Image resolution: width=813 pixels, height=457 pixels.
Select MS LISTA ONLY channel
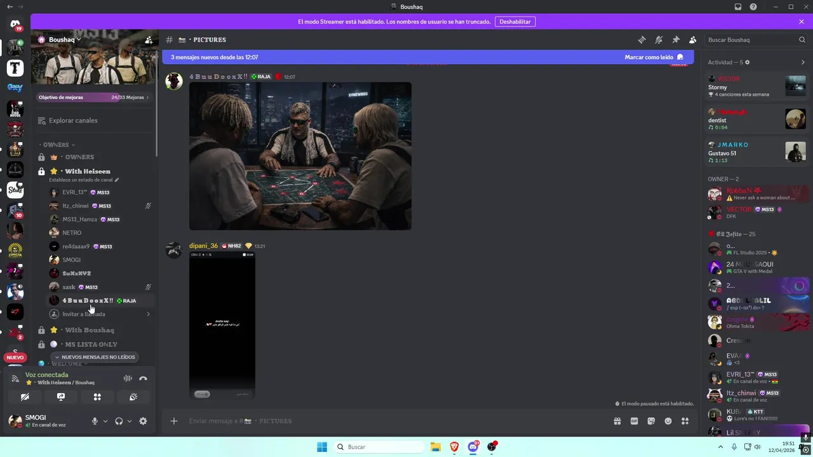(x=94, y=344)
